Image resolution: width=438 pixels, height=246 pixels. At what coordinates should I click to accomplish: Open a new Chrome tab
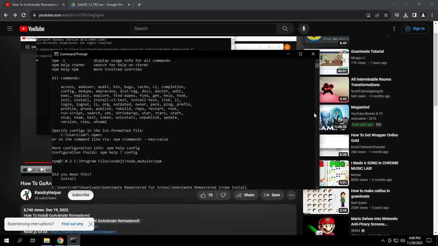[x=139, y=5]
